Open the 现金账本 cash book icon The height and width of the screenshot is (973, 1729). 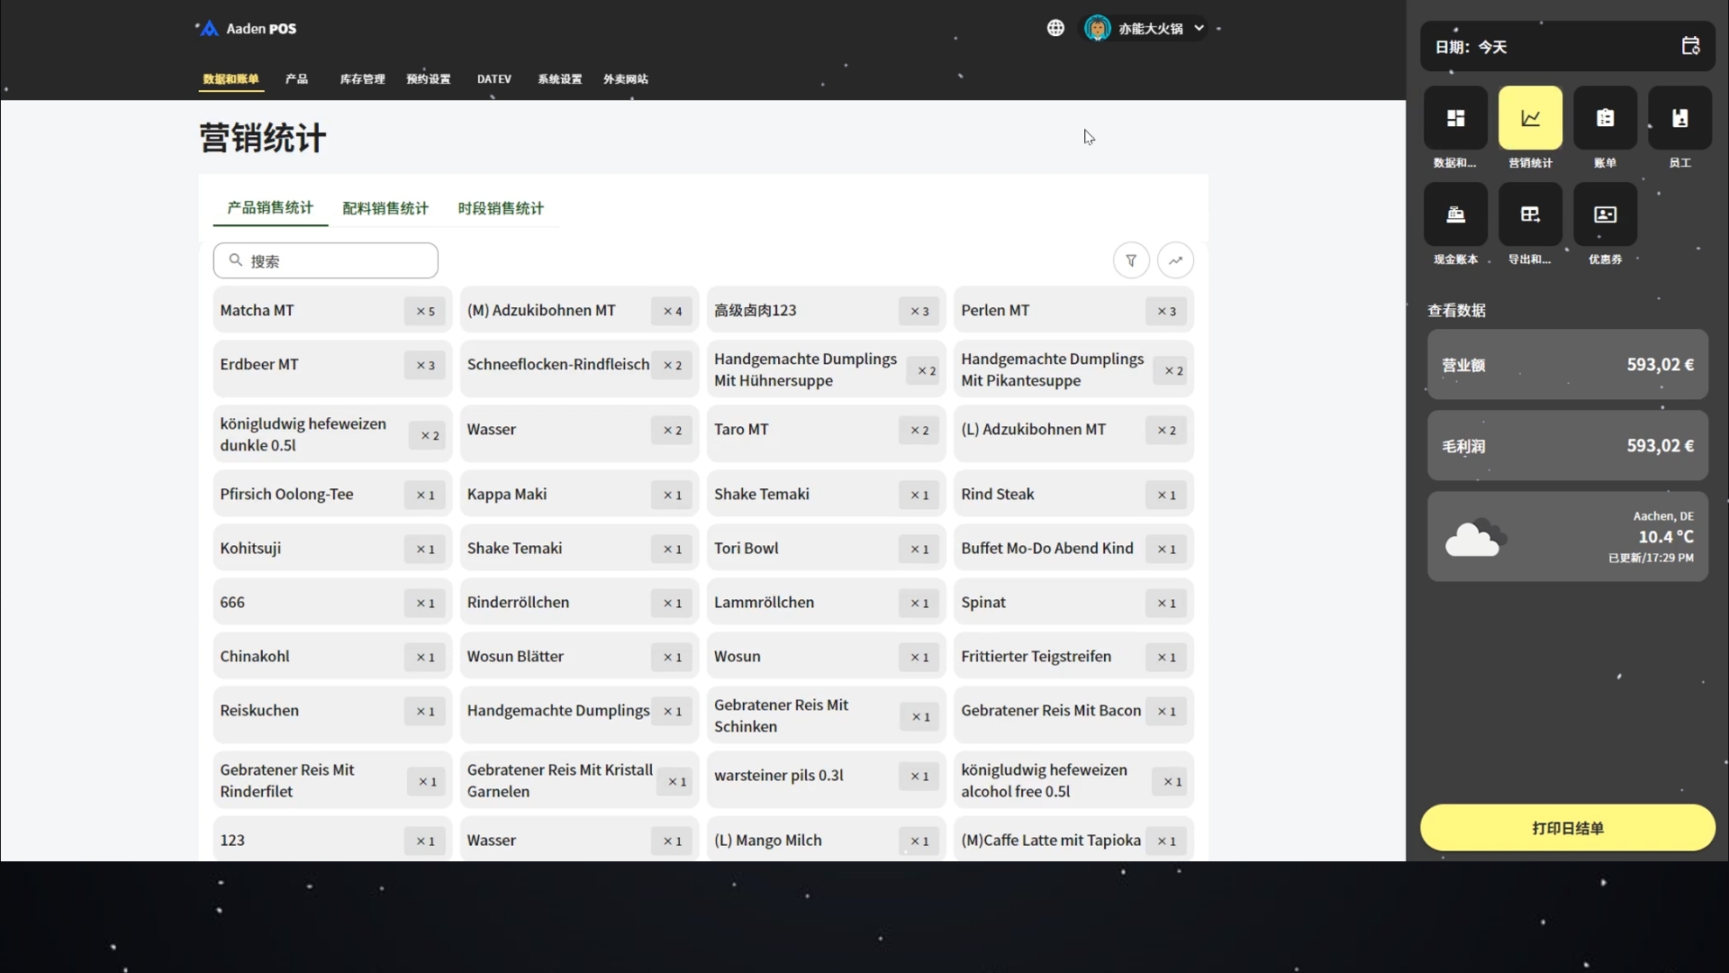point(1455,214)
